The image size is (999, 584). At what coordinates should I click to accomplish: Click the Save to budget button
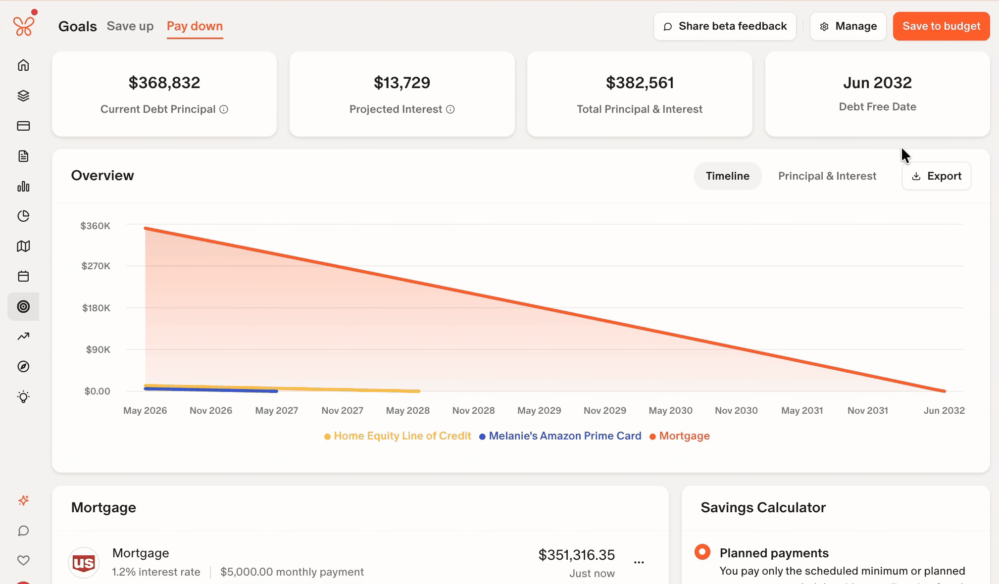(x=941, y=26)
